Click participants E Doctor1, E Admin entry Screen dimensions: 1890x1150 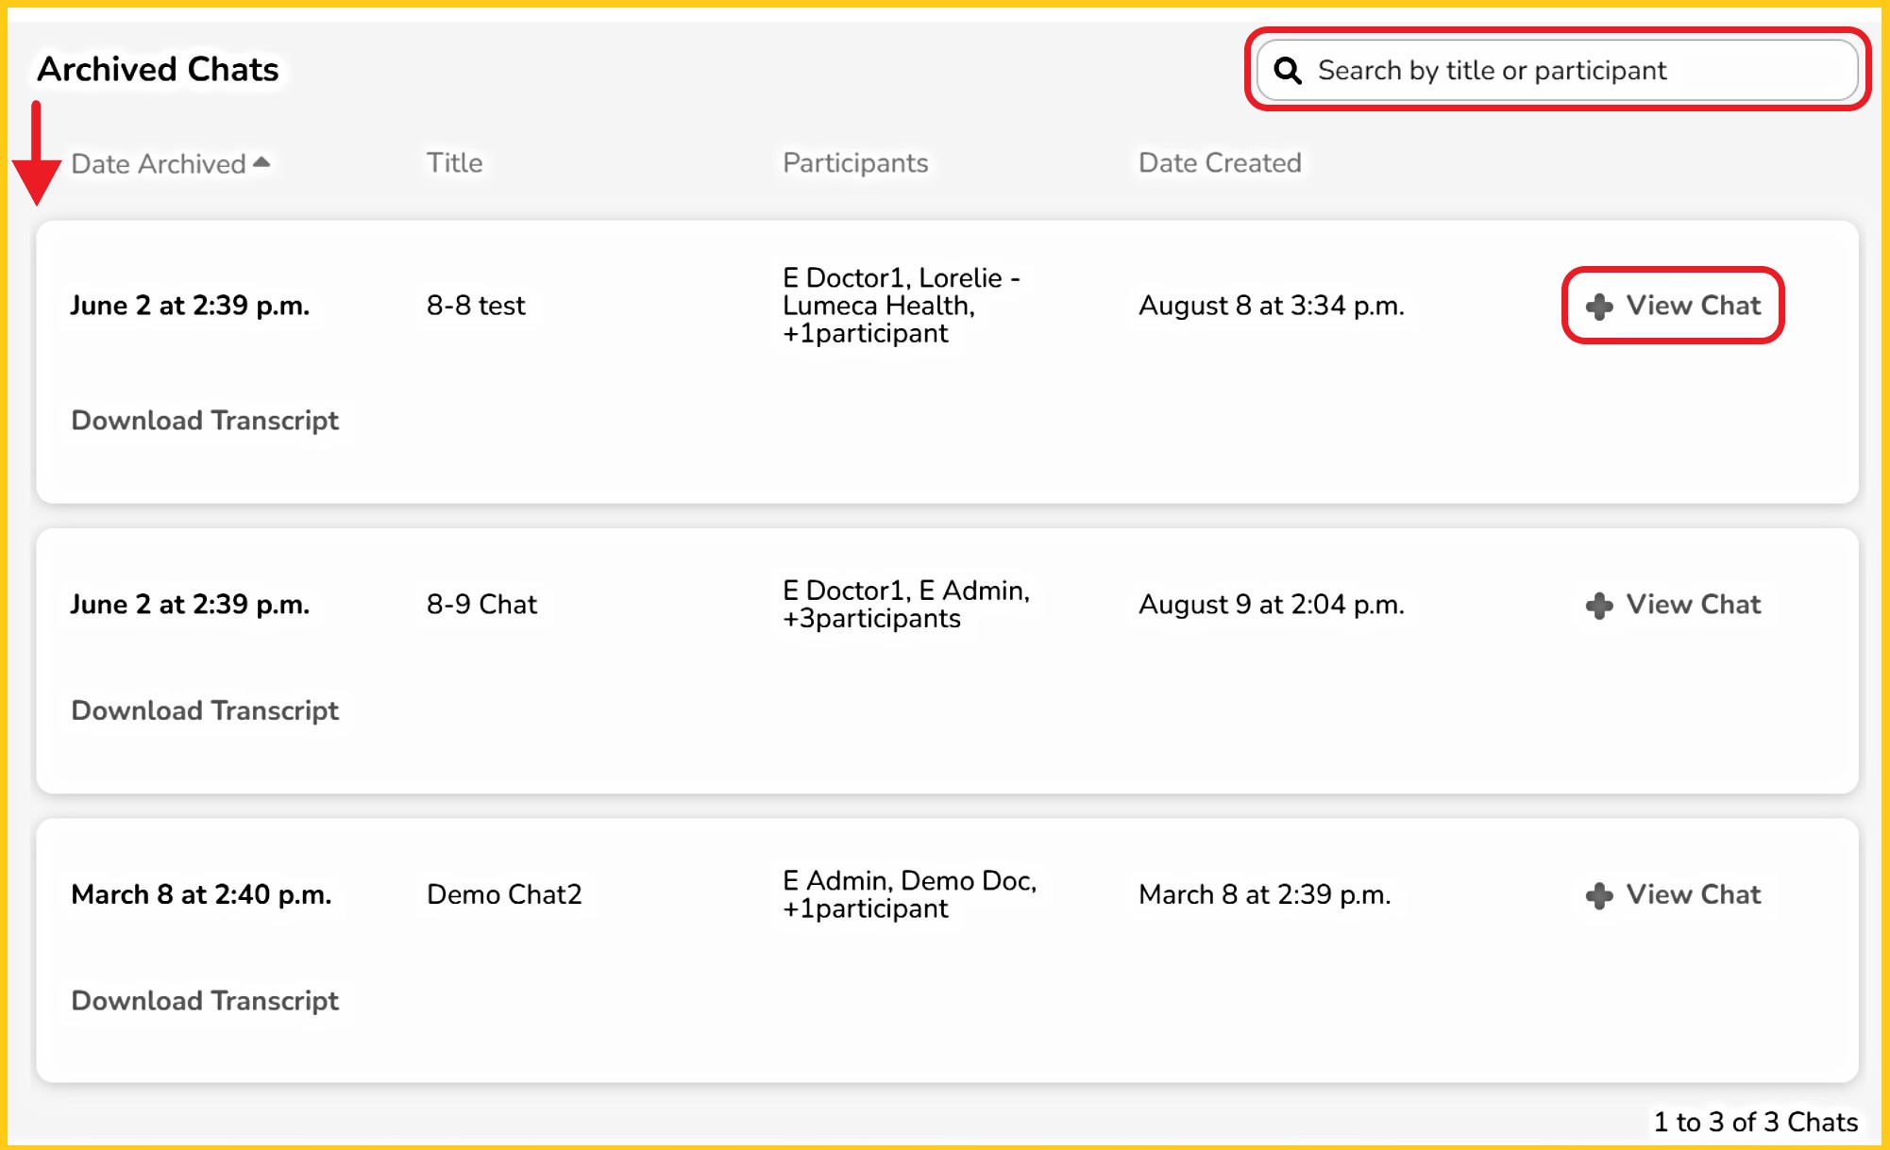point(905,605)
